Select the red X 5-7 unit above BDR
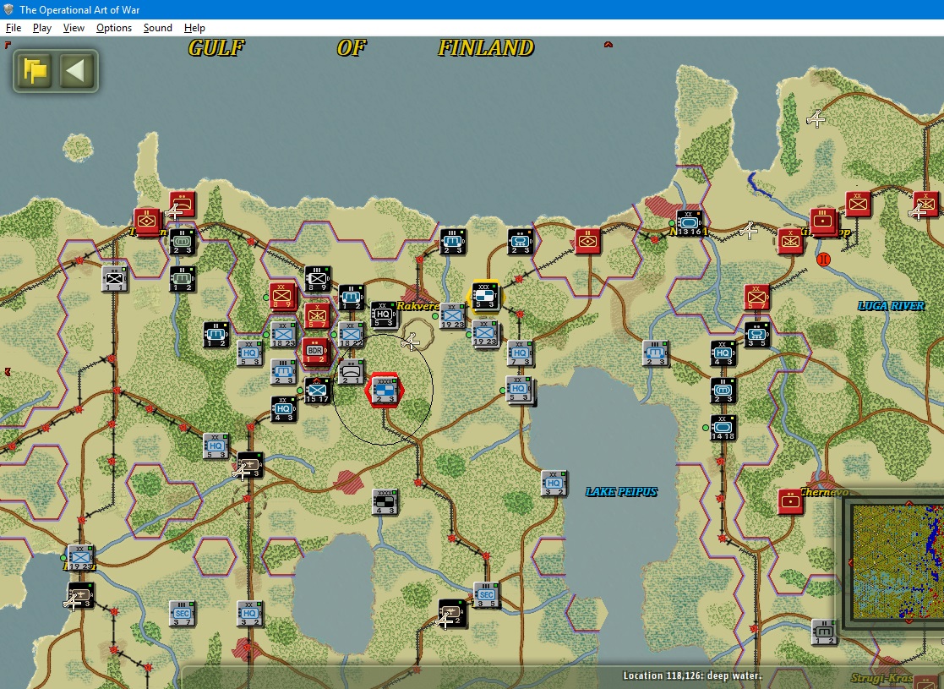Viewport: 944px width, 689px height. click(x=317, y=315)
